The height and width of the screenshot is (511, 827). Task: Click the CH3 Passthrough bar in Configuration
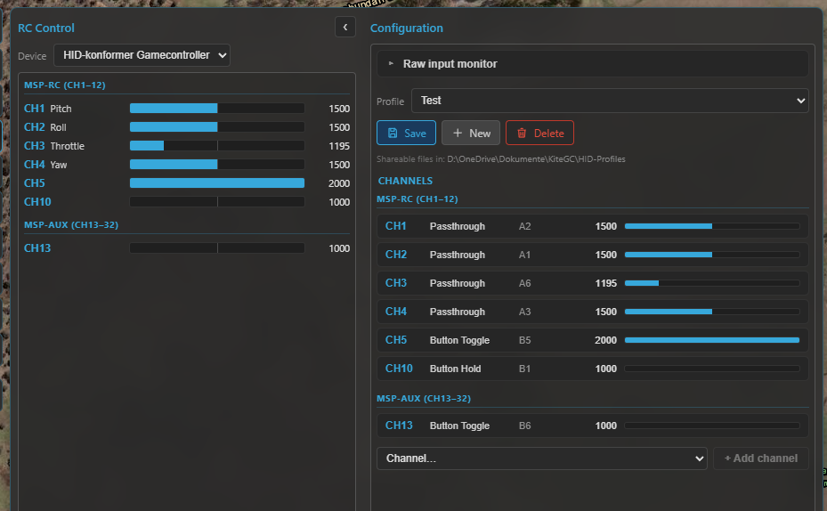(x=712, y=283)
